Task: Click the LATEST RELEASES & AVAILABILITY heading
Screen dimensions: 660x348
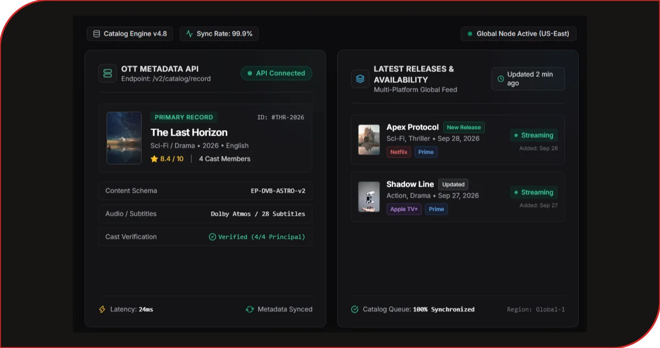Action: point(414,74)
